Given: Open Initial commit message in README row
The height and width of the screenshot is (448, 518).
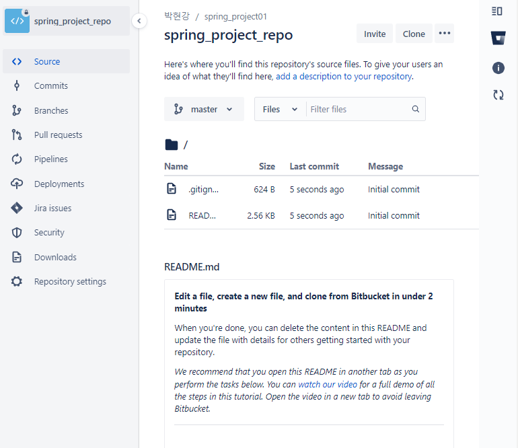Looking at the screenshot, I should coord(394,215).
